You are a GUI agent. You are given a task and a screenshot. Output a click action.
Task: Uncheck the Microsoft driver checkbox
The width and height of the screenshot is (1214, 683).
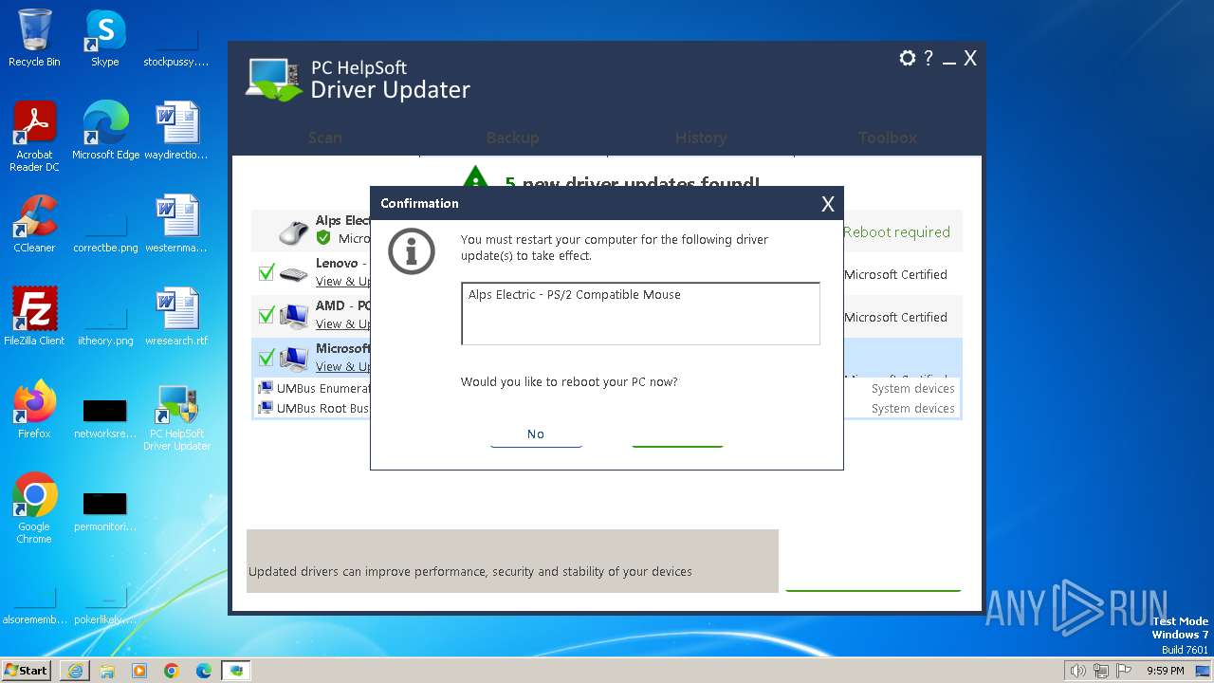(x=267, y=358)
